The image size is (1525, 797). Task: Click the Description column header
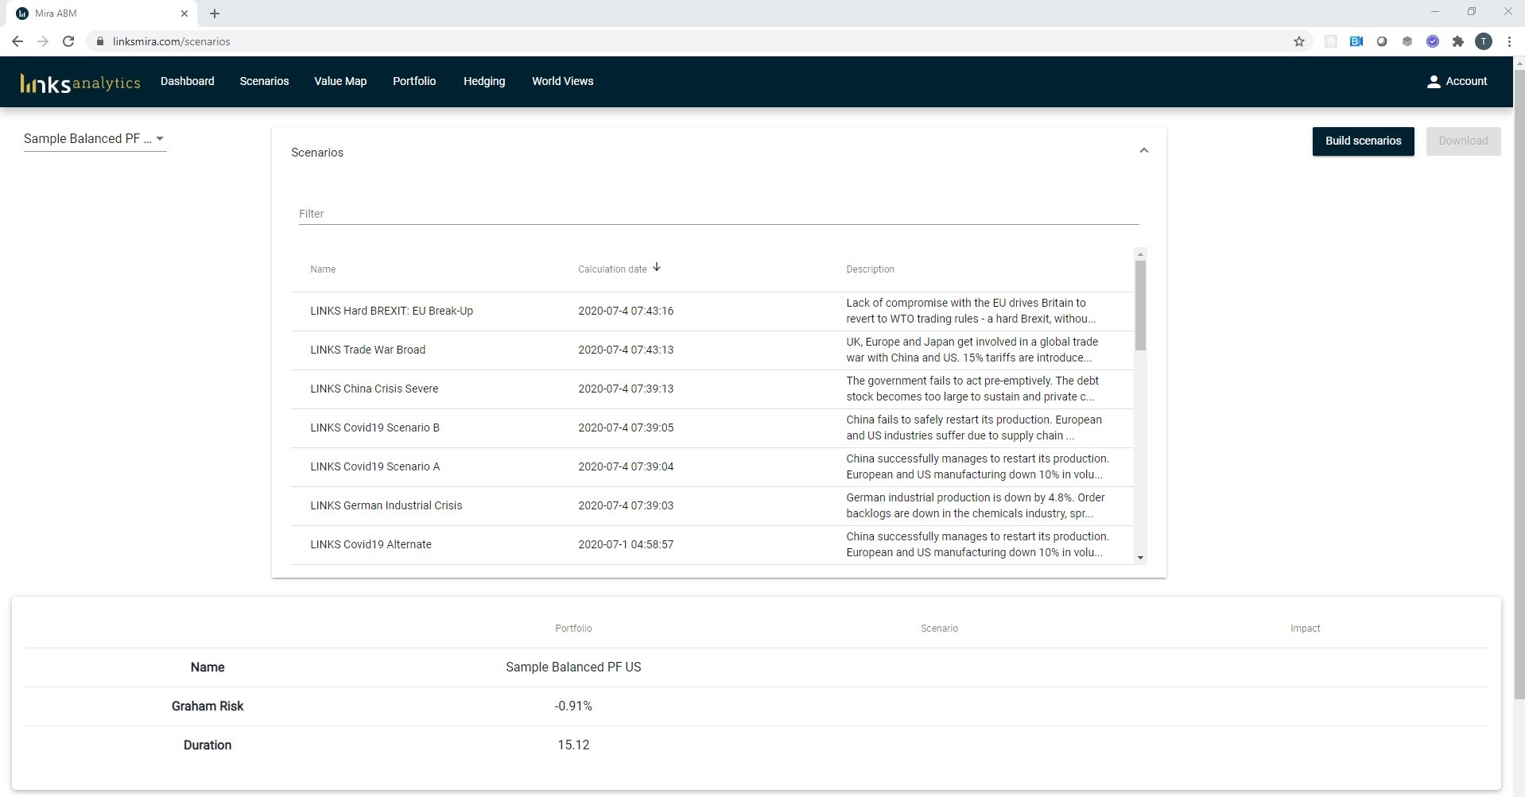[870, 269]
